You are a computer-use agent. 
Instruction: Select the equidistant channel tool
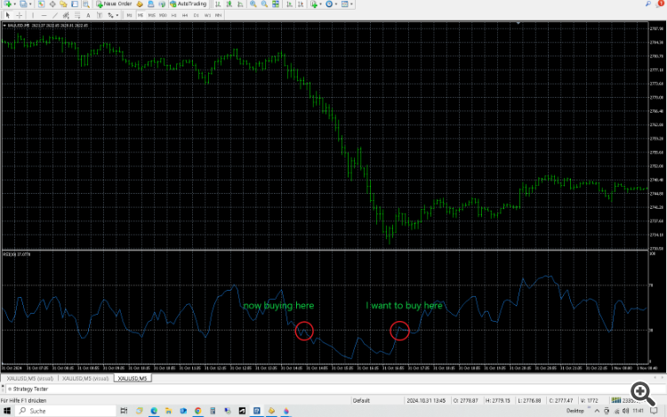(66, 15)
